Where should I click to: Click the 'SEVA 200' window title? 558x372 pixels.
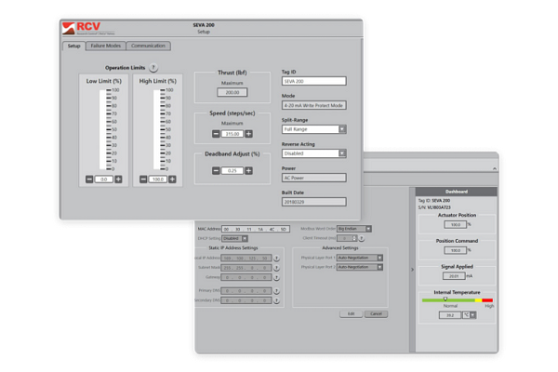click(x=204, y=25)
